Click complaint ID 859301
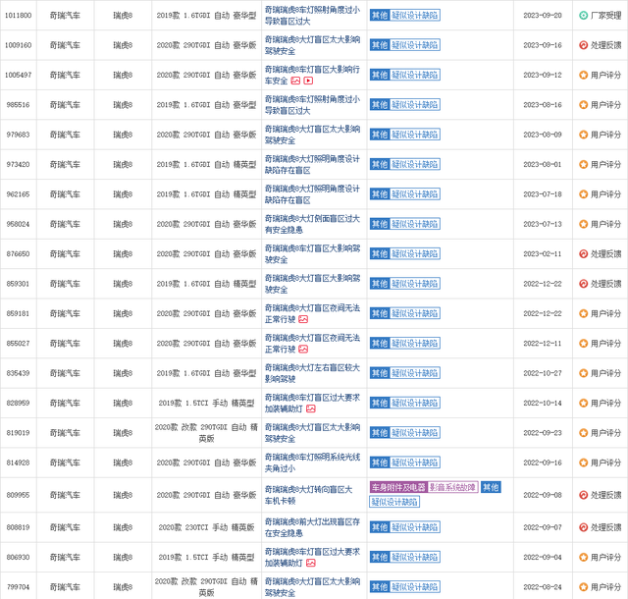 [18, 284]
